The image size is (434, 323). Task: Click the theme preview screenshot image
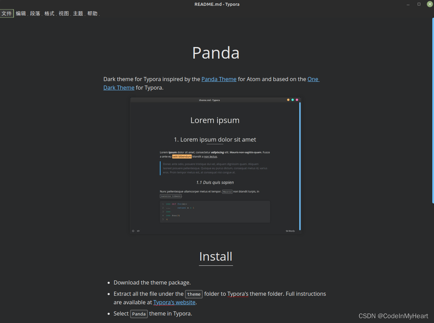coord(216,166)
